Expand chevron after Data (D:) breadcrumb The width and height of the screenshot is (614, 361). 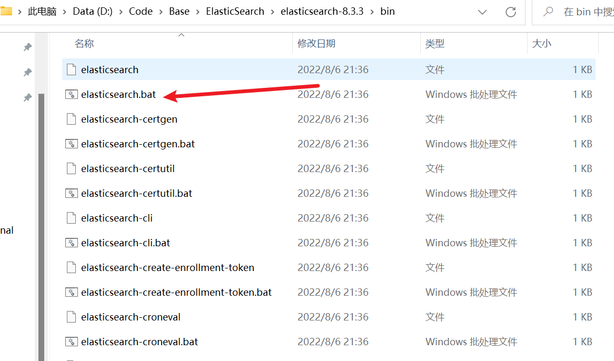point(121,12)
